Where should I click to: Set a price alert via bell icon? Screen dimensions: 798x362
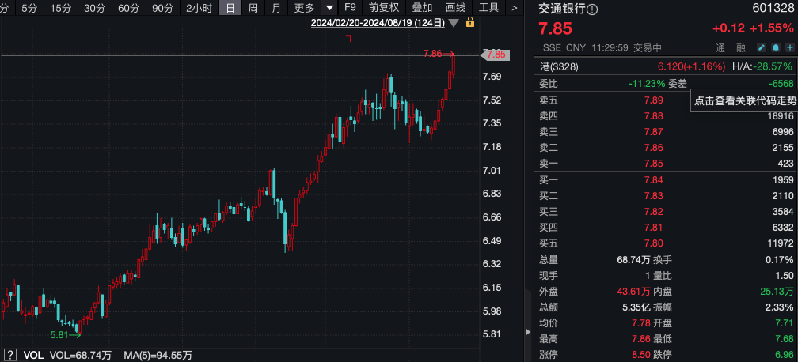(x=776, y=47)
